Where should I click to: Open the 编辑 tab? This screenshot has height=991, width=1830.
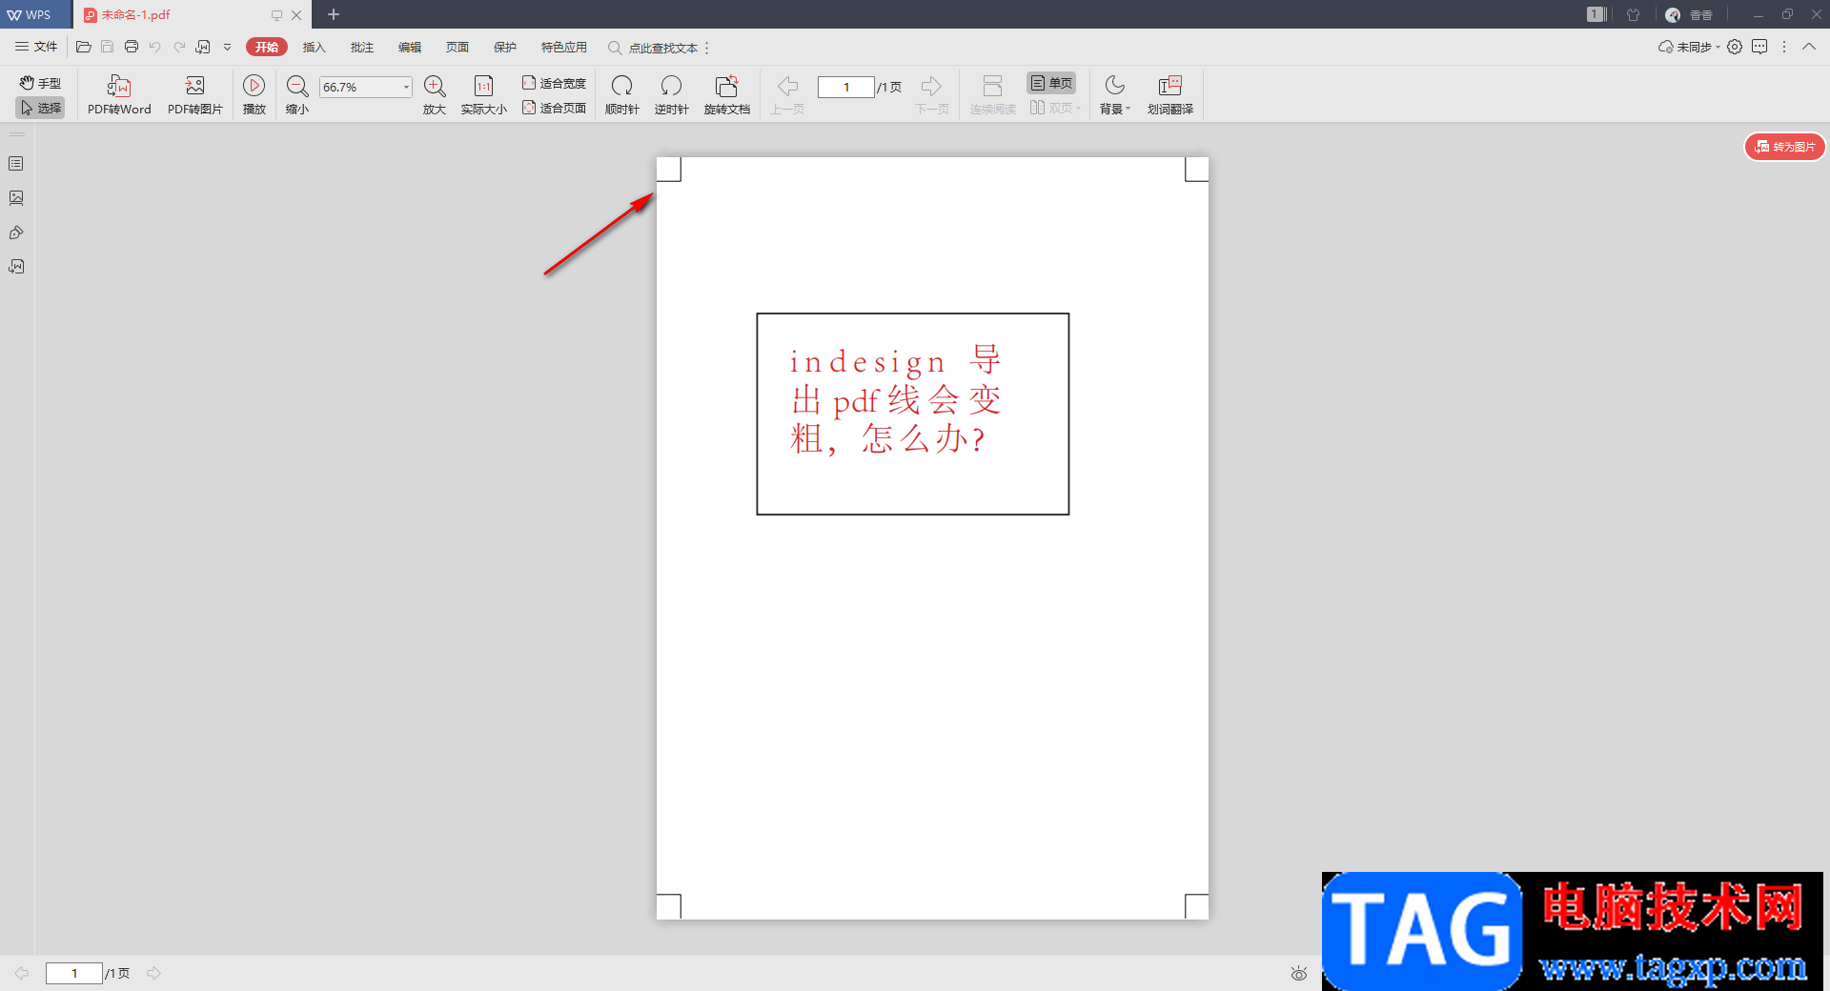pyautogui.click(x=410, y=47)
